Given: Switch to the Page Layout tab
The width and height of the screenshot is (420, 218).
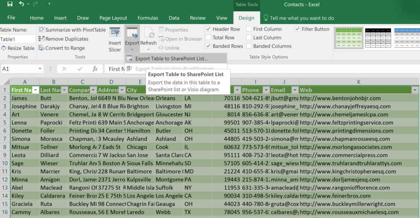Looking at the screenshot, I should (113, 18).
